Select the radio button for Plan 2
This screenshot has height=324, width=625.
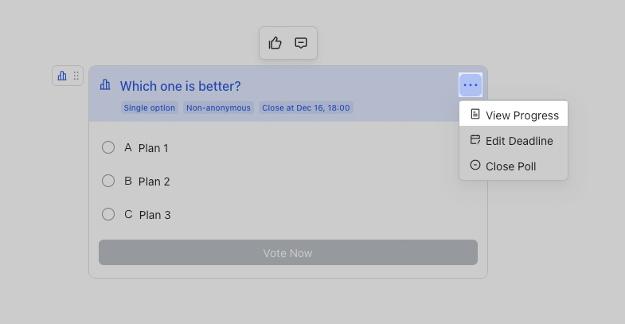[108, 181]
